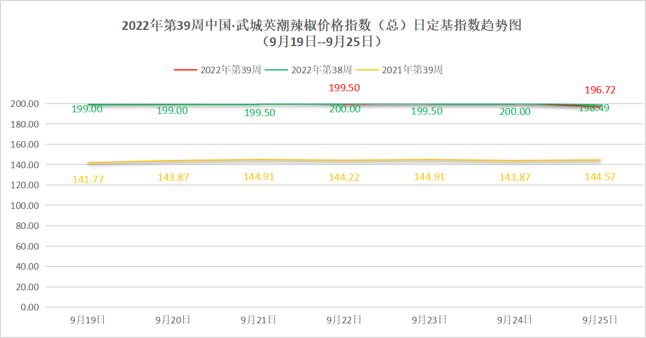646x338 pixels.
Task: Click the yellow 2021年第39周 legend line marker
Action: (x=367, y=70)
